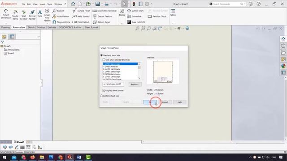This screenshot has height=161, width=287.
Task: Apply Area Hatch/Fill
Action: (x=136, y=22)
